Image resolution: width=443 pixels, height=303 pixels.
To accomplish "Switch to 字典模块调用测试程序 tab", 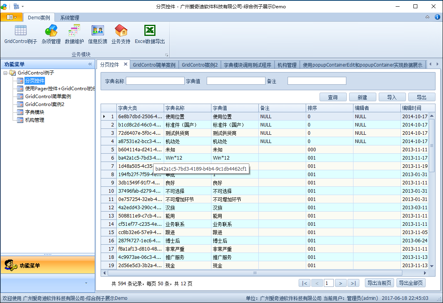I will click(247, 65).
